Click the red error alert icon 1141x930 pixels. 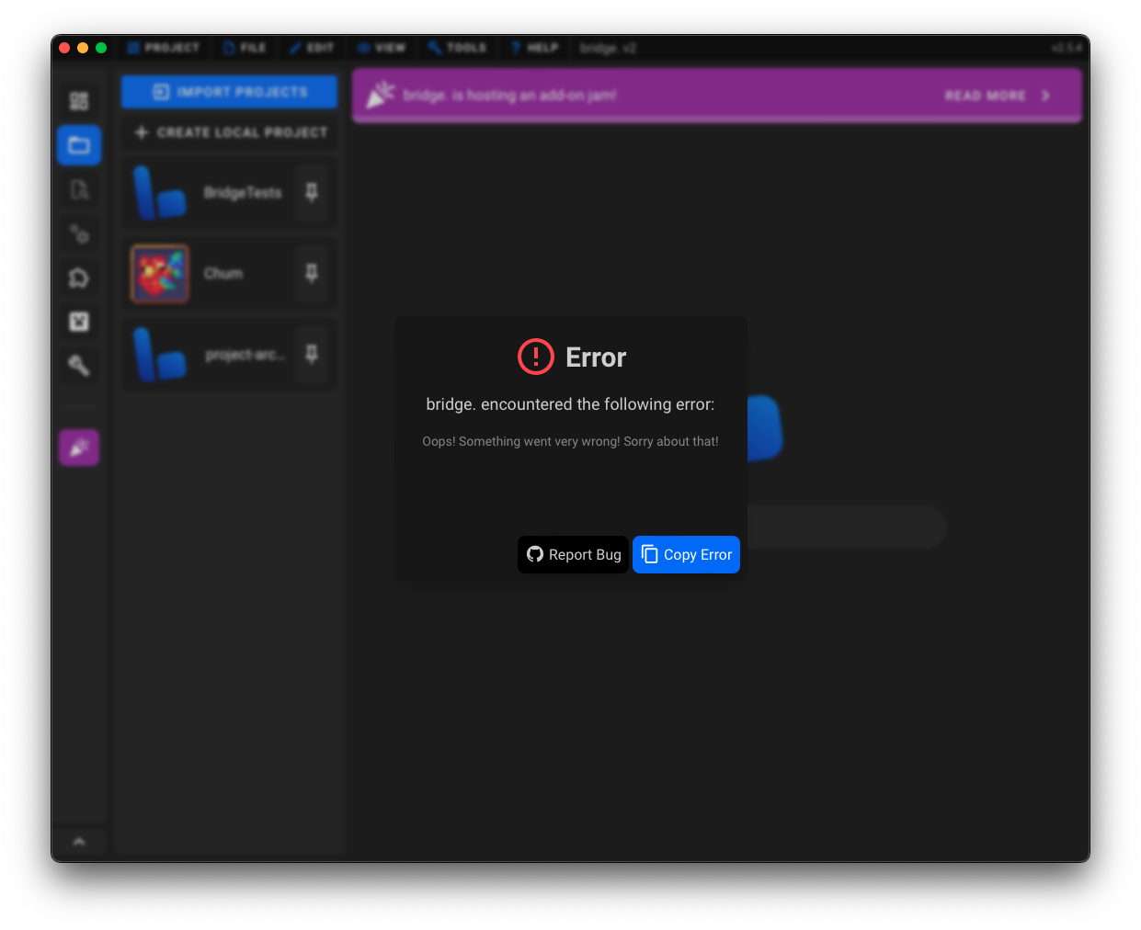coord(536,357)
